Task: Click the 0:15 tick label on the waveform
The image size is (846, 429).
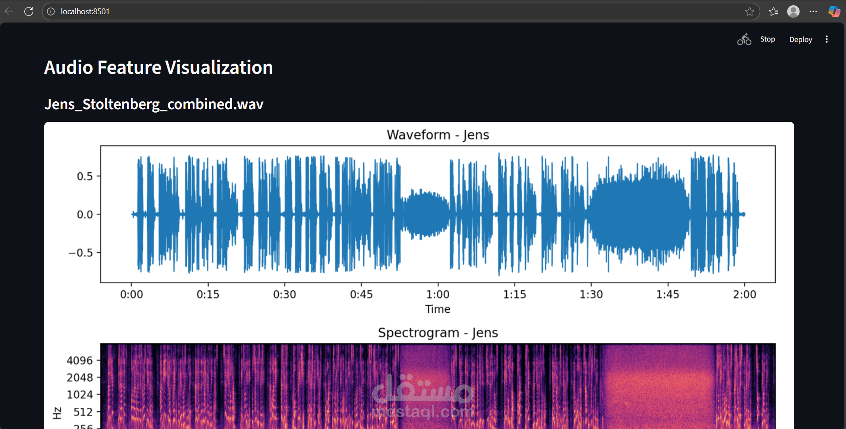Action: (x=208, y=294)
